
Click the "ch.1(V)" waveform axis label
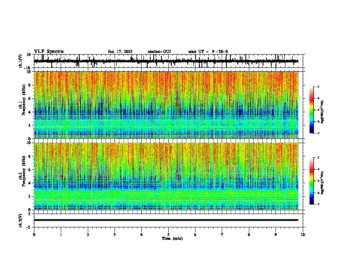21,61
